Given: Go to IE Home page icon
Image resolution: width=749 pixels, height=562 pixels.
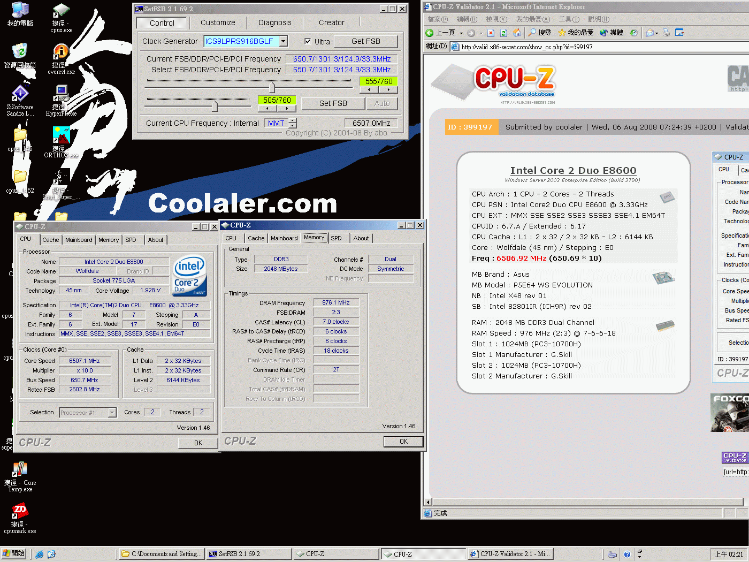Looking at the screenshot, I should pyautogui.click(x=517, y=33).
